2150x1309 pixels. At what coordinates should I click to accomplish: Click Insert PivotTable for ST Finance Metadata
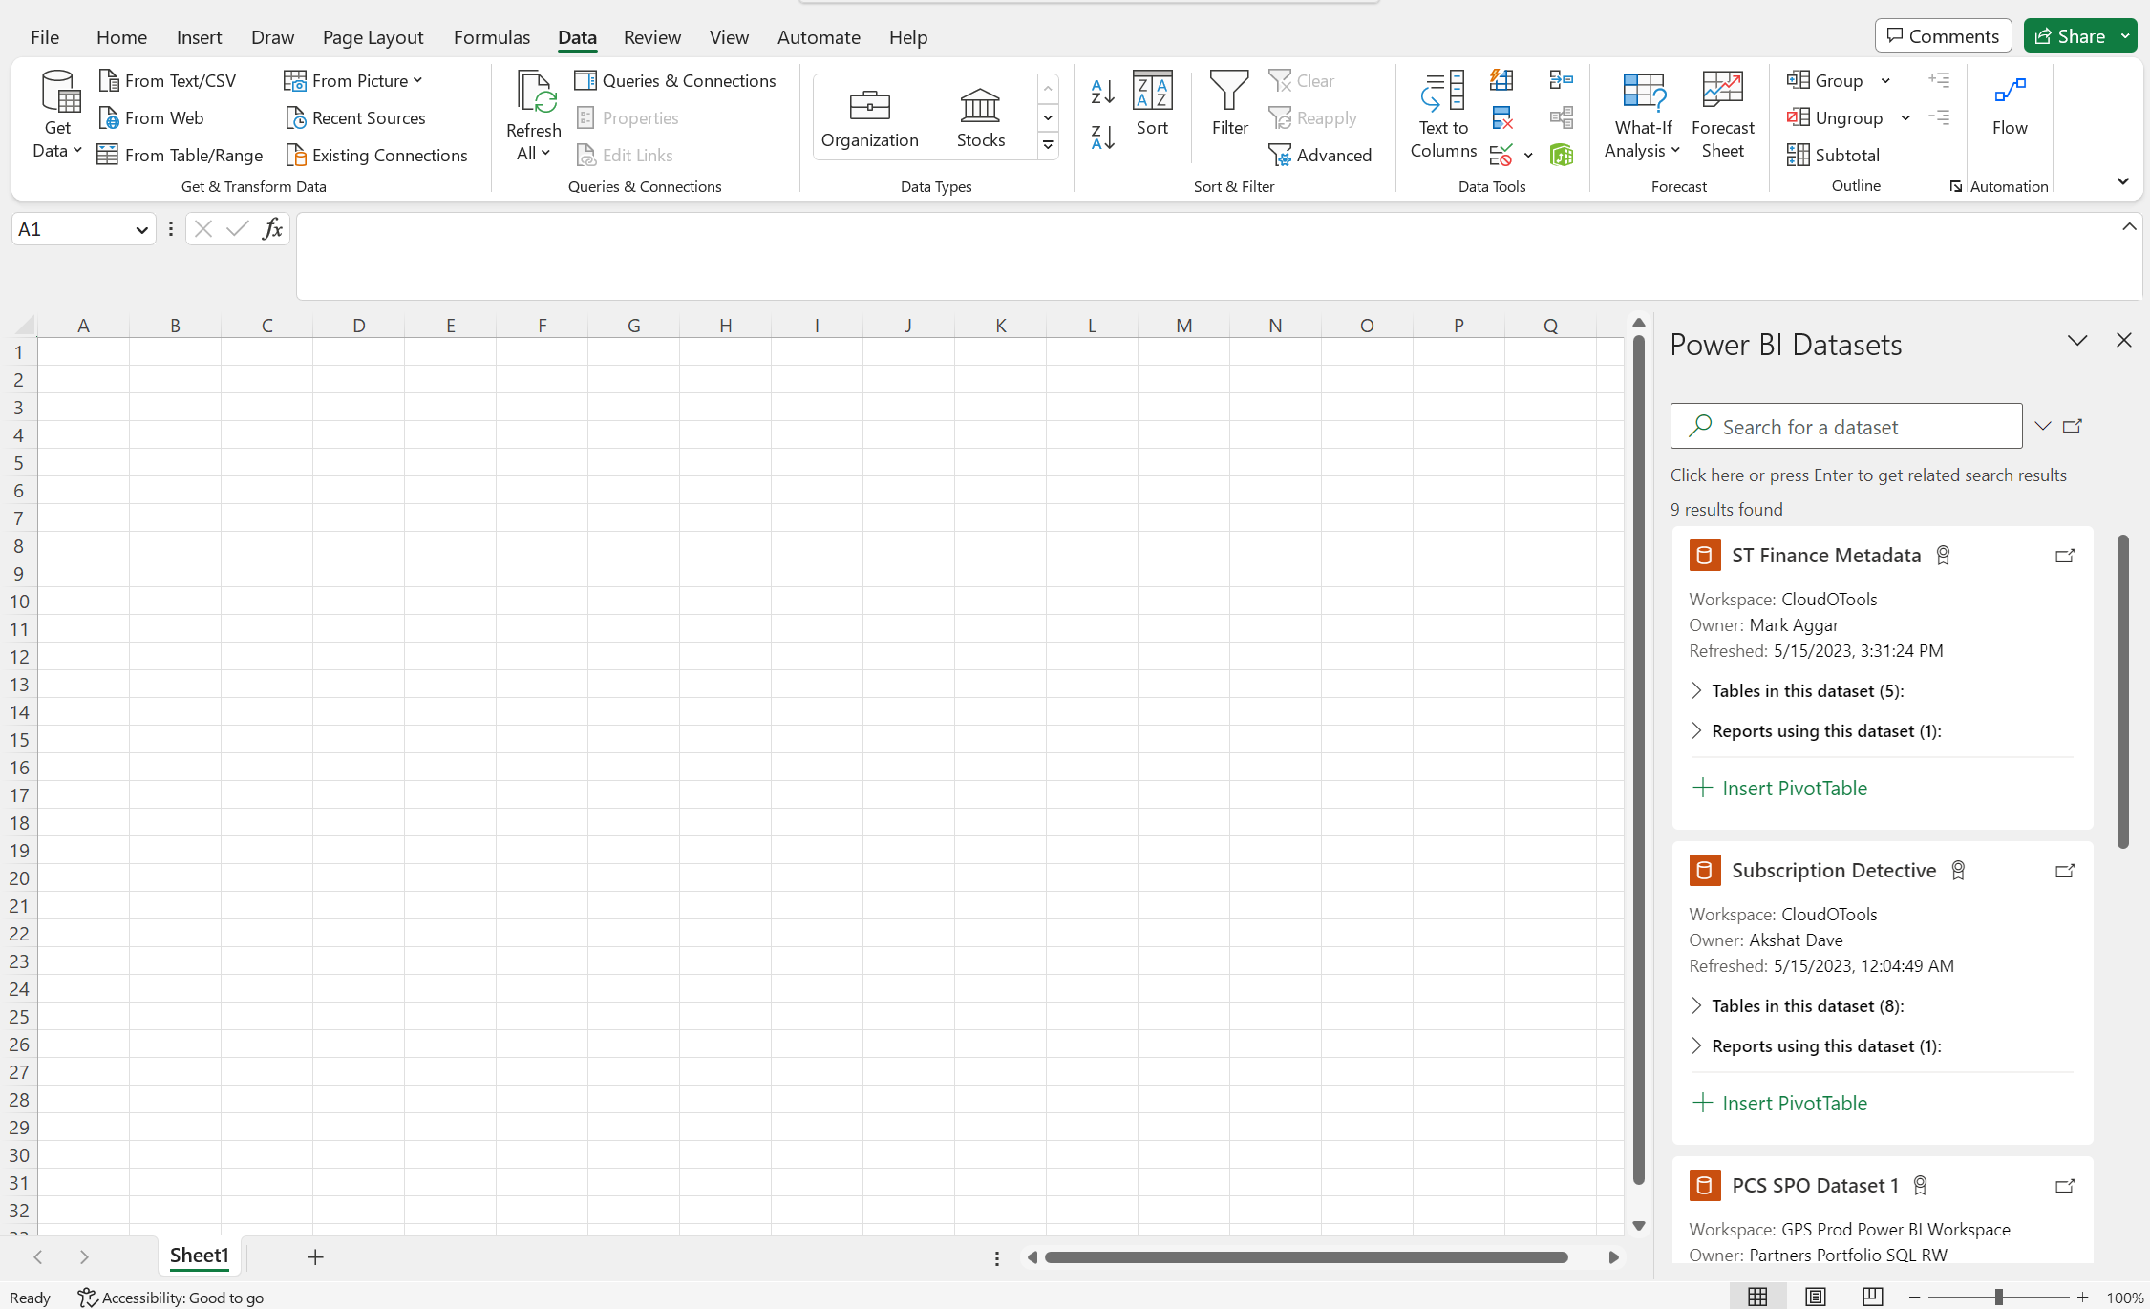(x=1781, y=788)
